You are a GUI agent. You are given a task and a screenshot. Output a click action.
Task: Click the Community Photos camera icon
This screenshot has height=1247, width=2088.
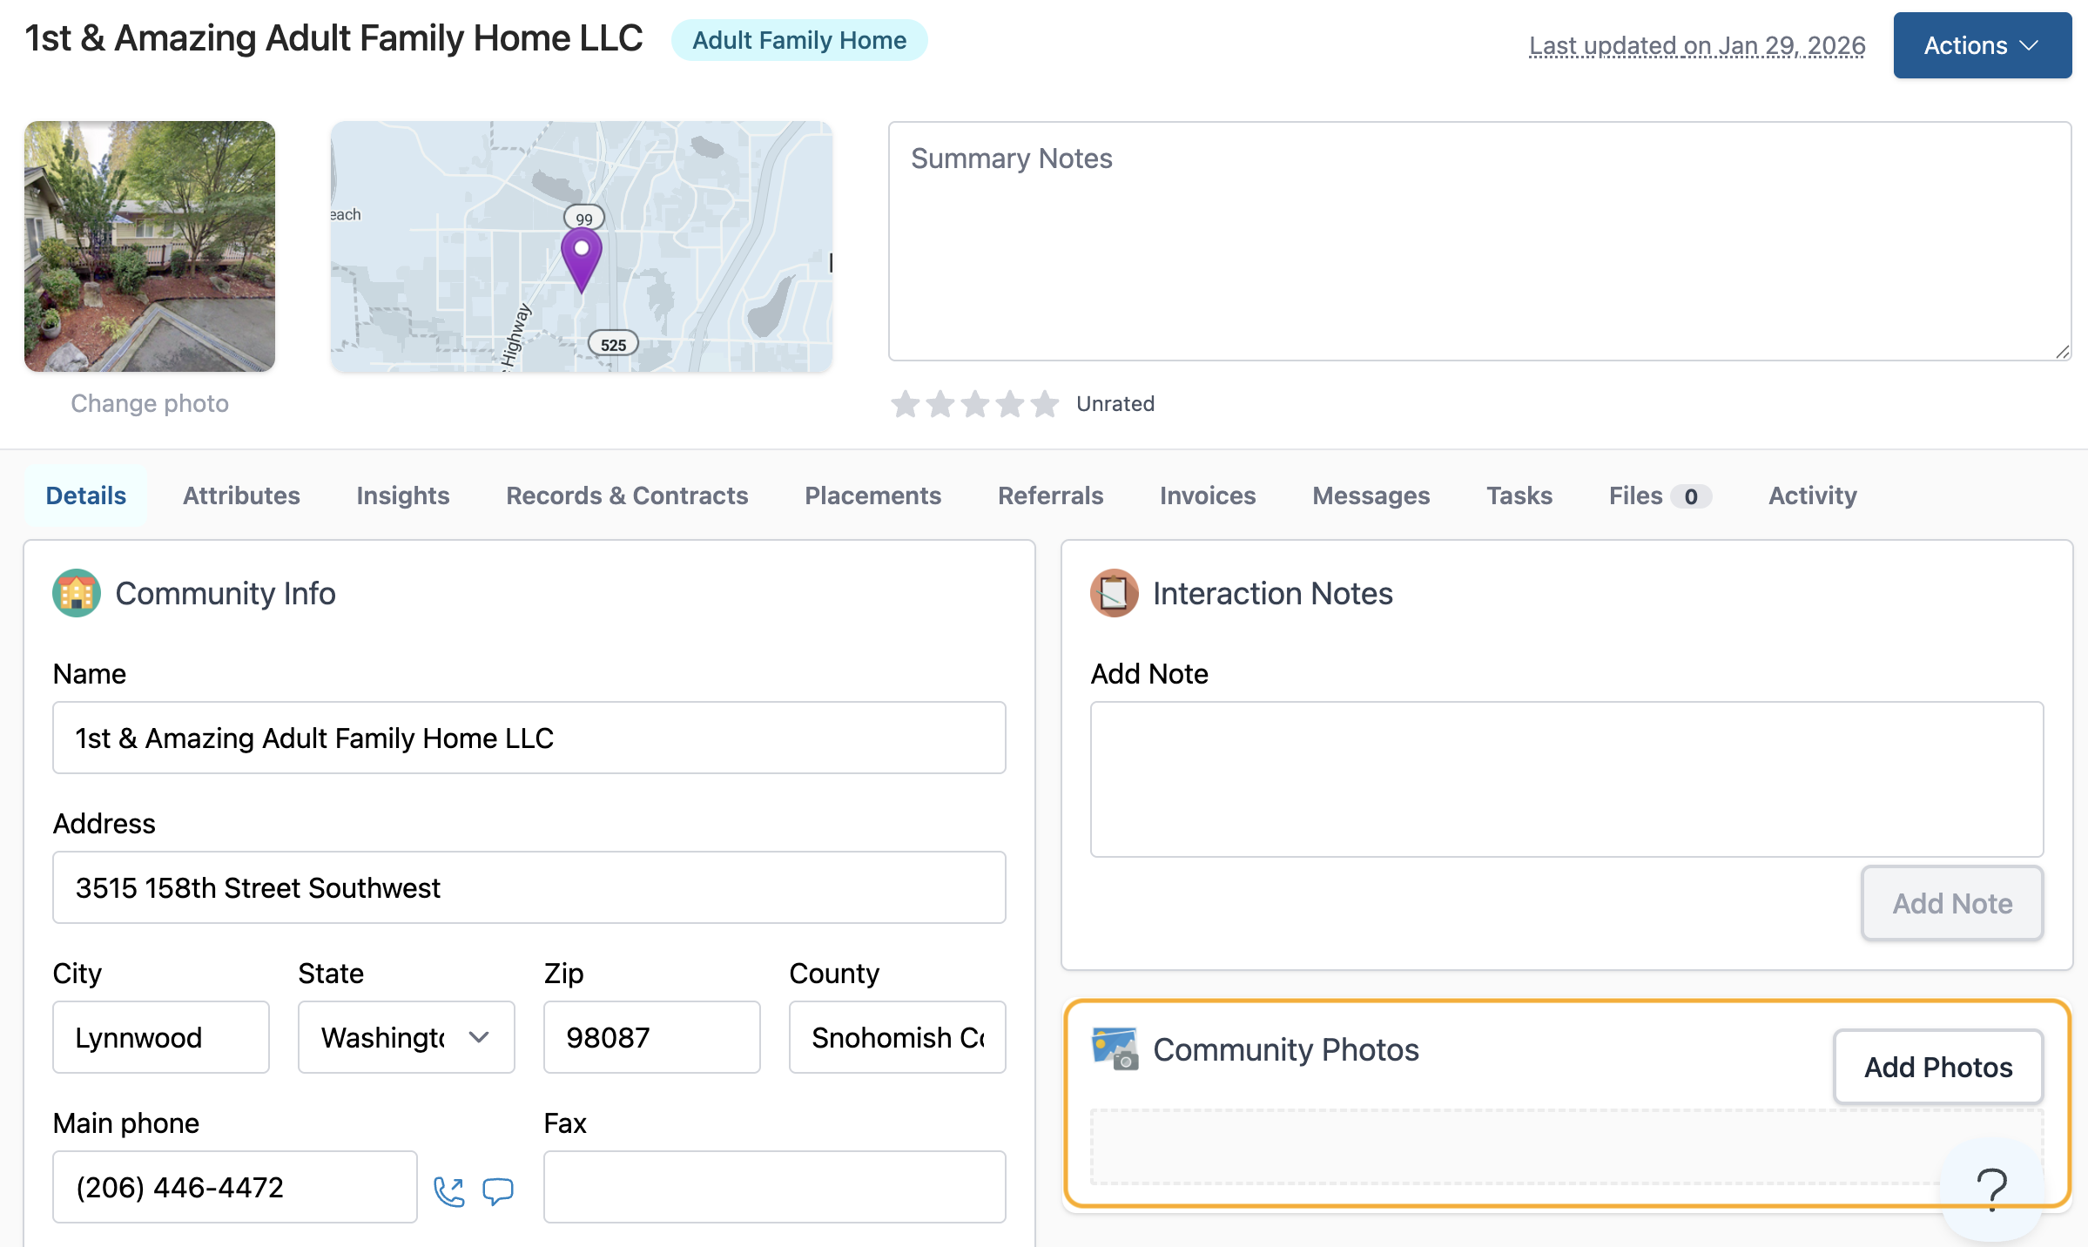[1115, 1048]
